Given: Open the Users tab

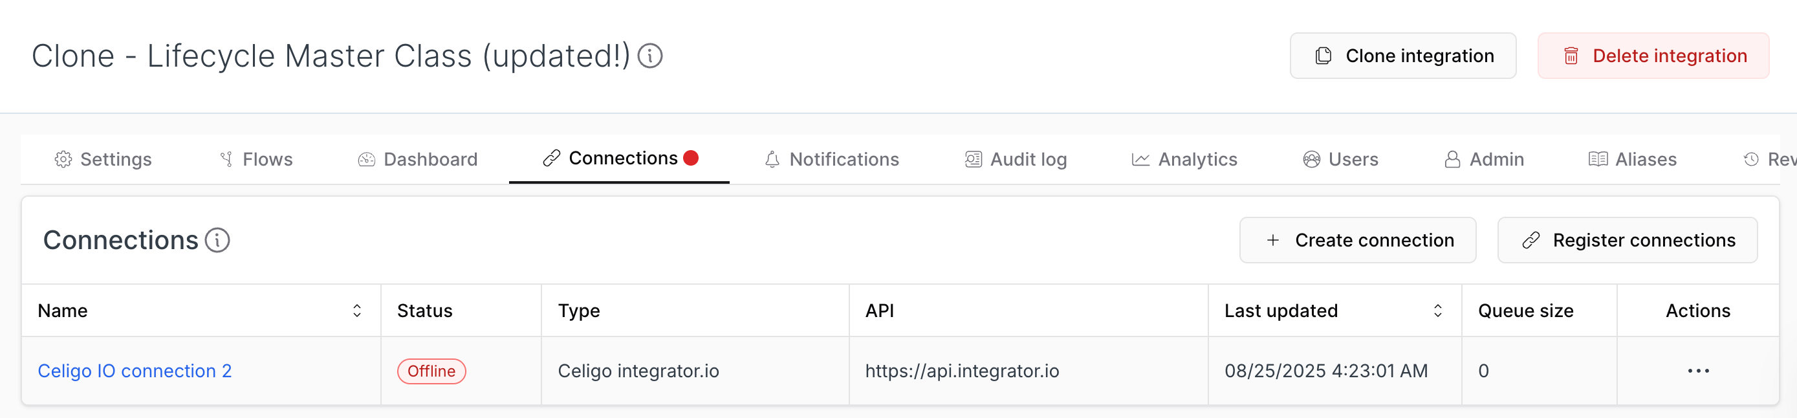Looking at the screenshot, I should pyautogui.click(x=1340, y=159).
